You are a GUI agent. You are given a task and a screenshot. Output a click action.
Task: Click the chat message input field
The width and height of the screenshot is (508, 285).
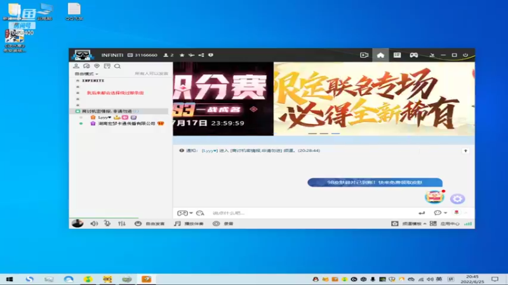(311, 213)
